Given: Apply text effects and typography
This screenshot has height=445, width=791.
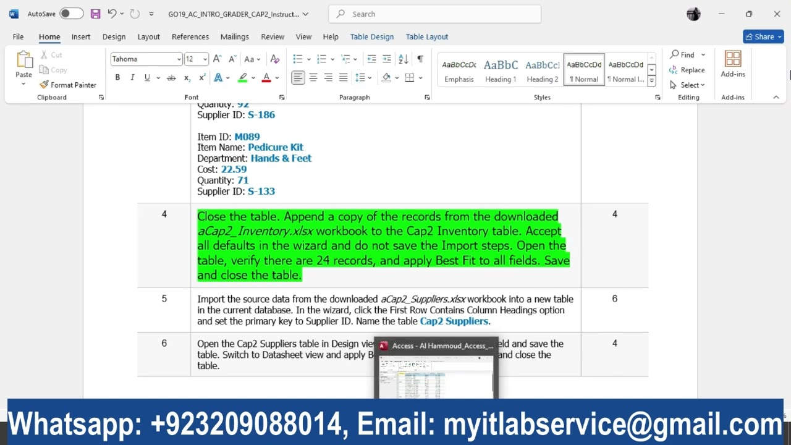Looking at the screenshot, I should [x=218, y=78].
